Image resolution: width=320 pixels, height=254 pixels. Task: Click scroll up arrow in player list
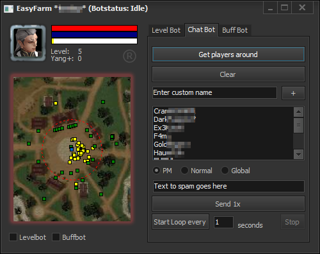298,112
